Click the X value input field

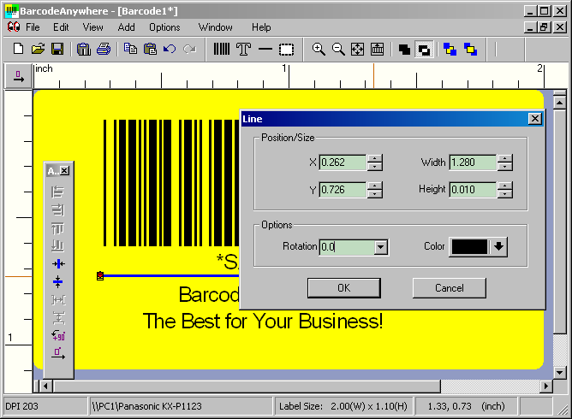[x=343, y=162]
